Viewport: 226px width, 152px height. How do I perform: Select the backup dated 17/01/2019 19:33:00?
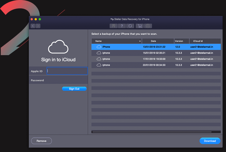pyautogui.click(x=154, y=59)
